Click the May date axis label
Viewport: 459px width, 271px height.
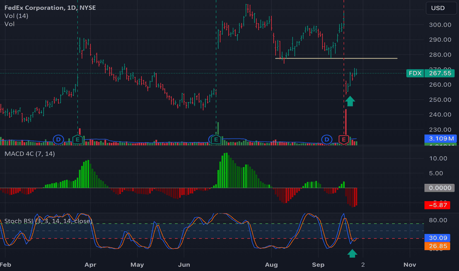(x=137, y=265)
